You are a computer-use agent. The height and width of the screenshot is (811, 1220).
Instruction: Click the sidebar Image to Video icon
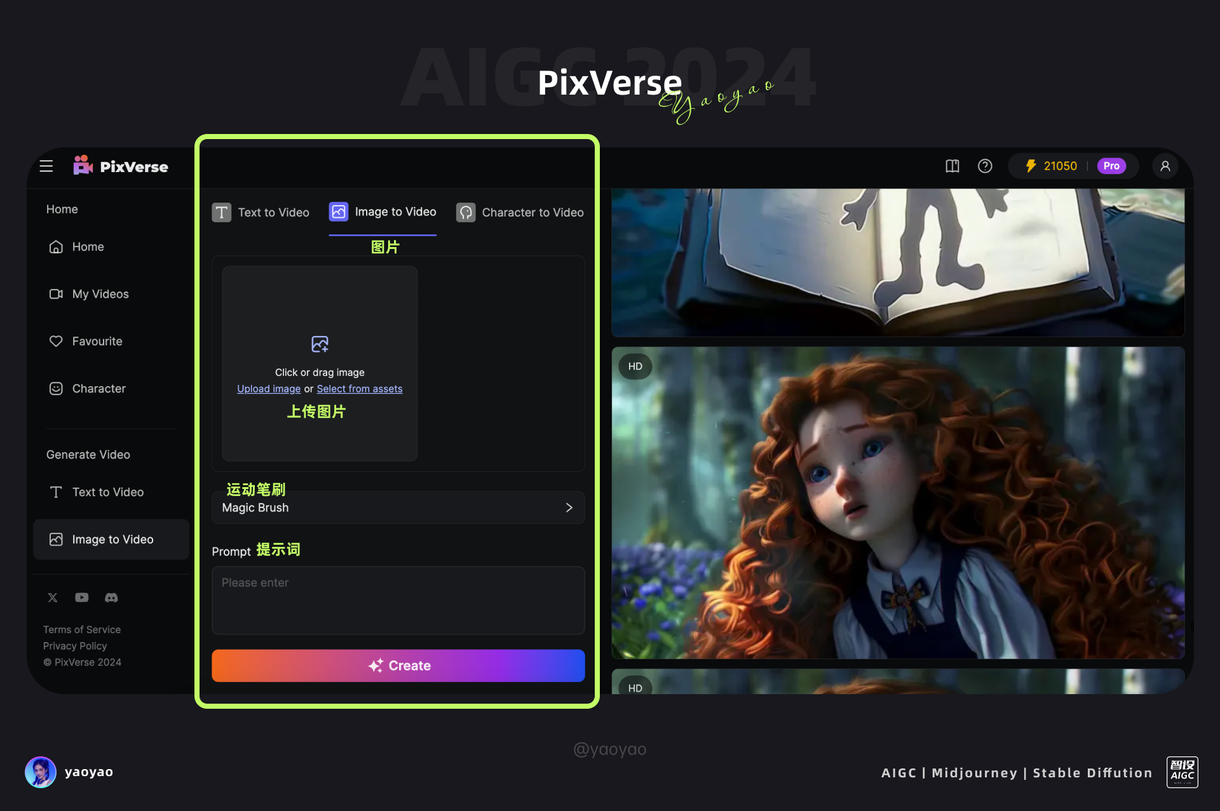pos(56,539)
